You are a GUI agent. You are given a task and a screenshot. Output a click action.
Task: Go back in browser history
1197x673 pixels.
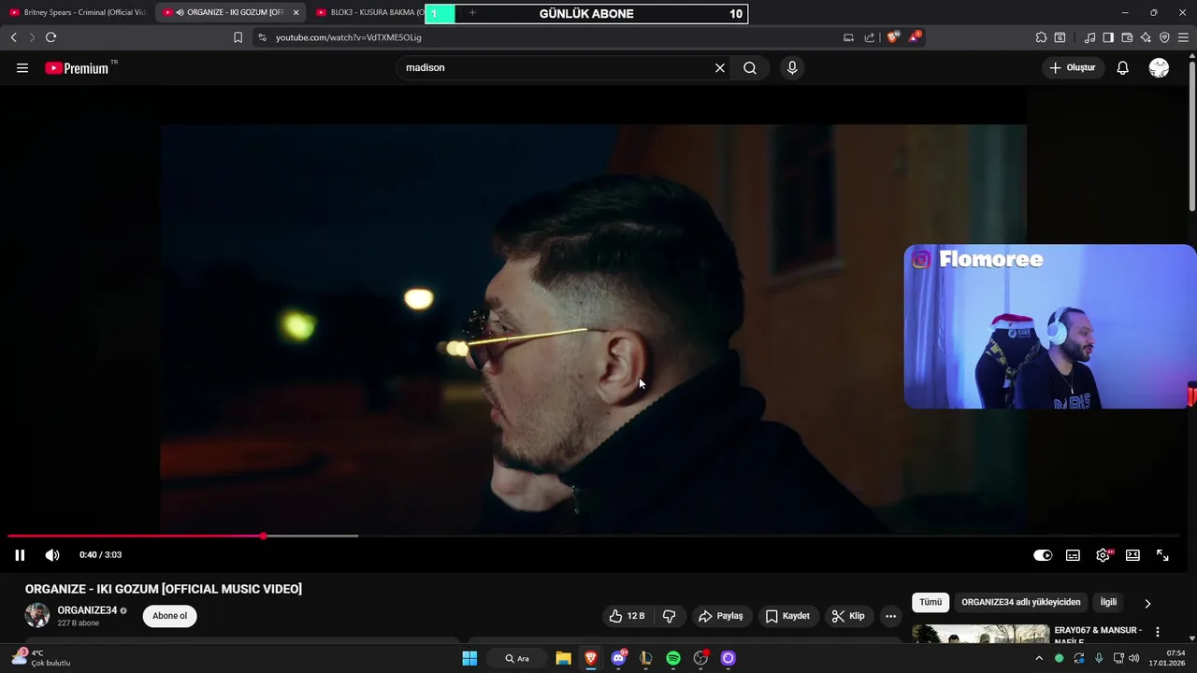(13, 37)
